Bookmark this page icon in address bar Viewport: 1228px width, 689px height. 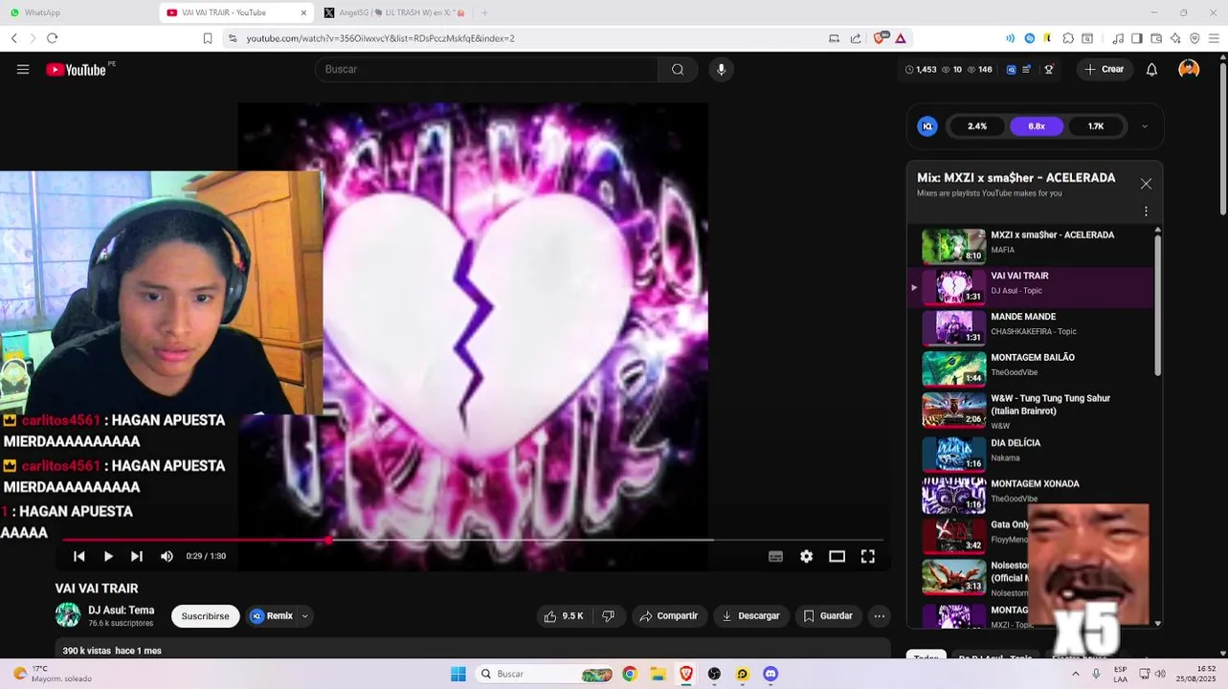click(x=208, y=38)
